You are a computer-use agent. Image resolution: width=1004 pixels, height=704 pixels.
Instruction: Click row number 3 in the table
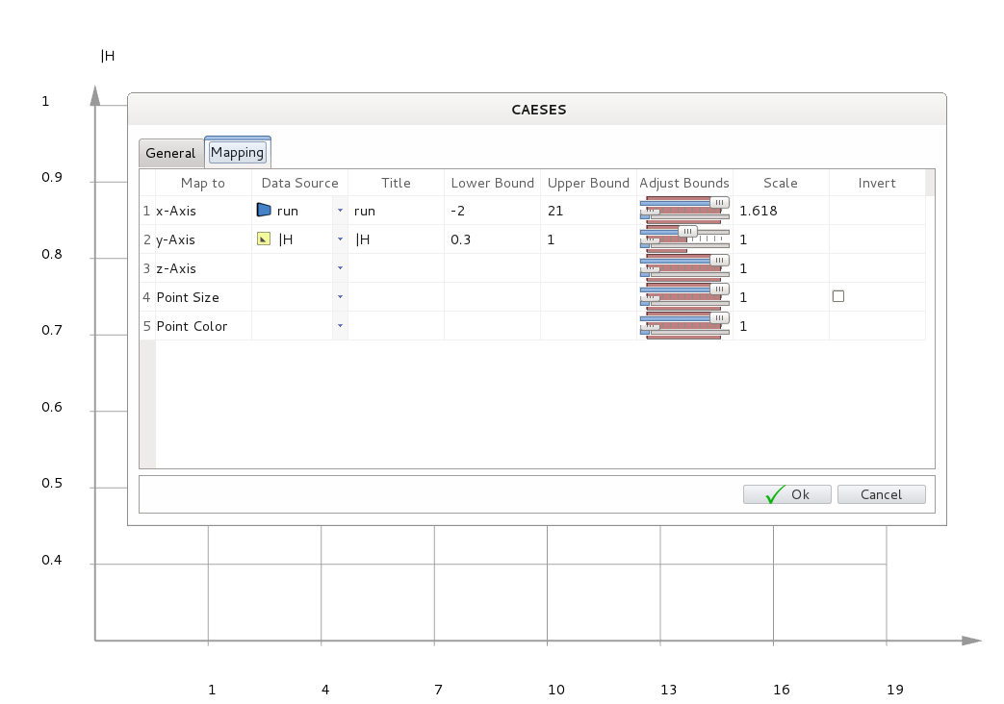coord(146,268)
